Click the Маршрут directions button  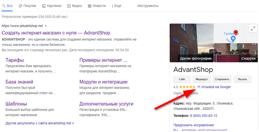coord(202,79)
